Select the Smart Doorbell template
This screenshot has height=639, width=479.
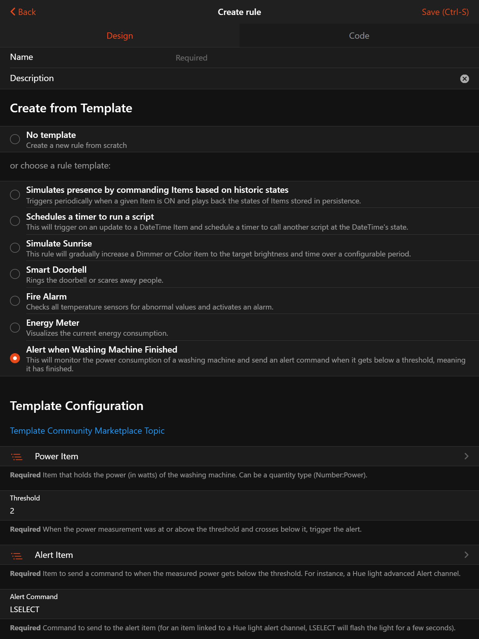(x=15, y=274)
